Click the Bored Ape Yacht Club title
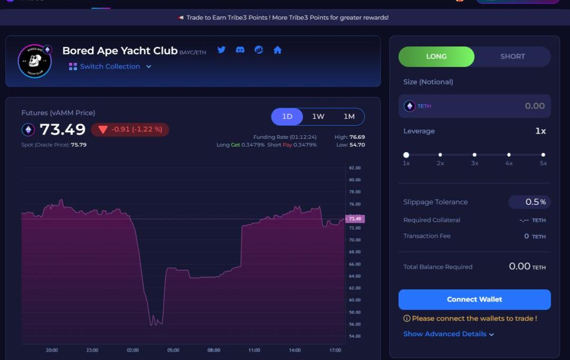 pos(120,51)
